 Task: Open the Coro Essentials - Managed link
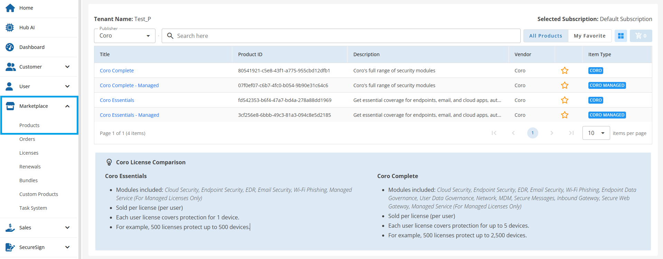pyautogui.click(x=130, y=115)
